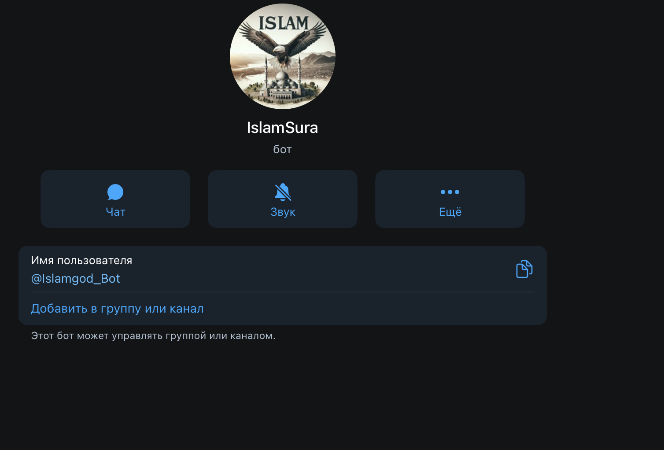Open the three-dots more options icon
The width and height of the screenshot is (664, 450).
(x=450, y=192)
